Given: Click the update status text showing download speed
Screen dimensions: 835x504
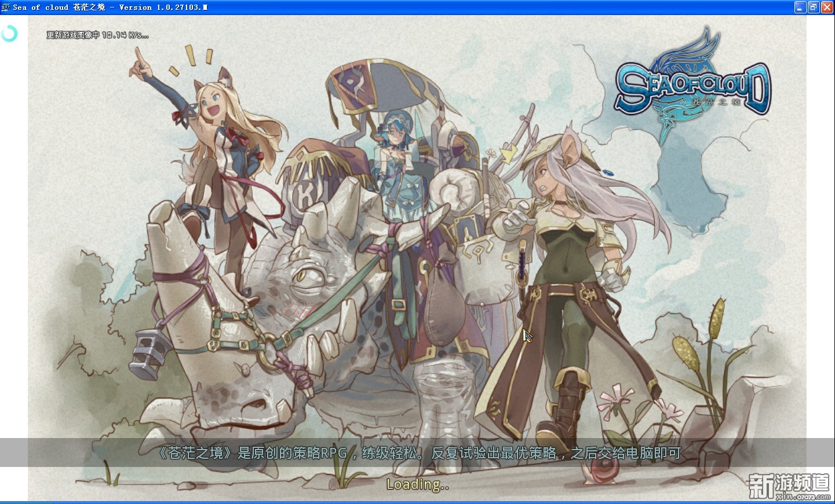Looking at the screenshot, I should point(97,35).
